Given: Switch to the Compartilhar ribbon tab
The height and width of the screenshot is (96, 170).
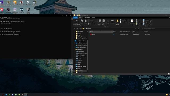Looking at the screenshot, I should click(87, 18).
